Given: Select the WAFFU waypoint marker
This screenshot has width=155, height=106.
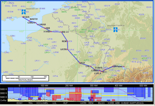Looking at the screenshot, I should click(x=29, y=21).
